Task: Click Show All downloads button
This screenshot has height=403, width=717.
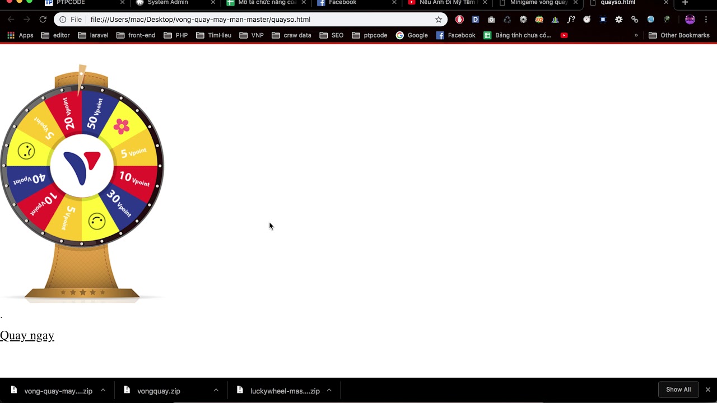Action: [678, 390]
